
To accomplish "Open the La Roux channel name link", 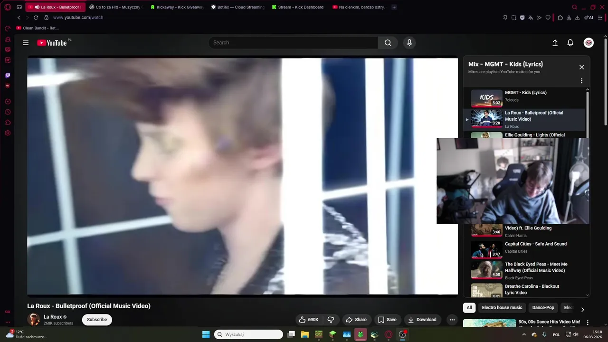I will [53, 317].
